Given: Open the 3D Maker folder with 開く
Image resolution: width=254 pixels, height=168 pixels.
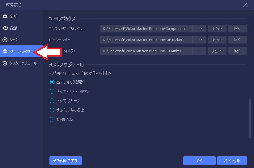Looking at the screenshot, I should pos(237,51).
